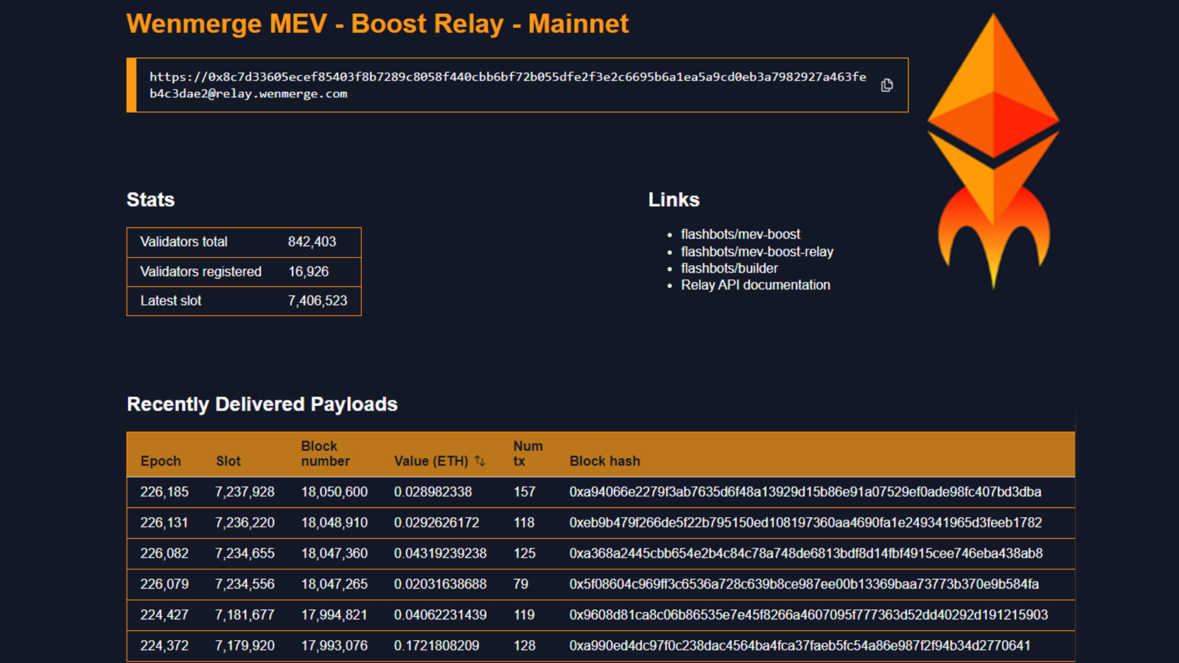Sort payloads by Value (ETH) arrows icon
This screenshot has height=663, width=1179.
point(480,460)
